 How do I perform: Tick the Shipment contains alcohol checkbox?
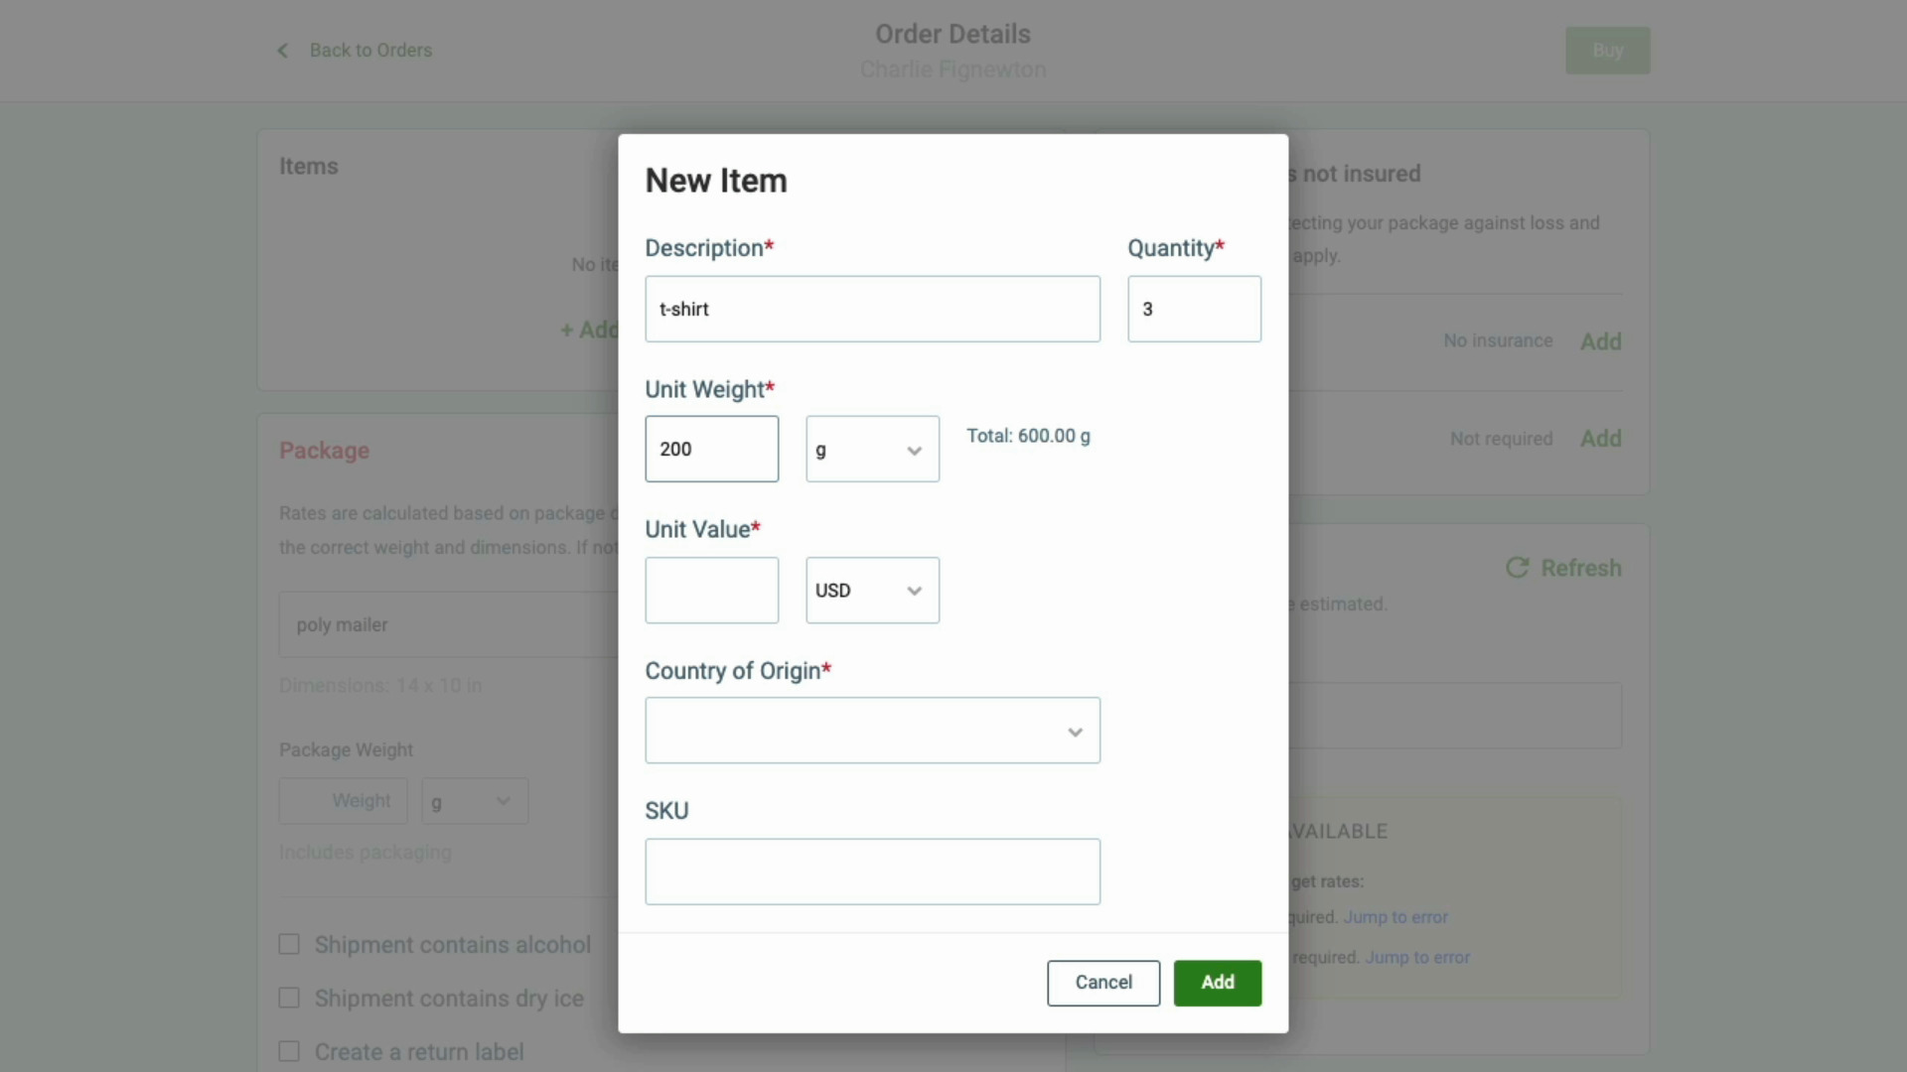(x=289, y=944)
